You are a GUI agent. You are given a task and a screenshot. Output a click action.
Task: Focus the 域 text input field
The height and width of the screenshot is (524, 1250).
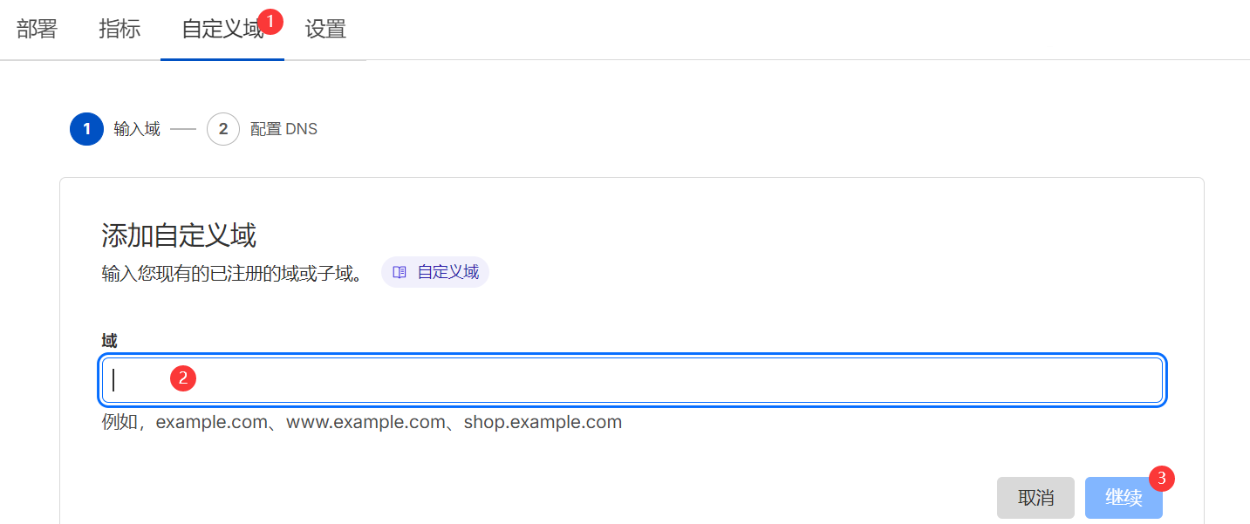[x=632, y=380]
